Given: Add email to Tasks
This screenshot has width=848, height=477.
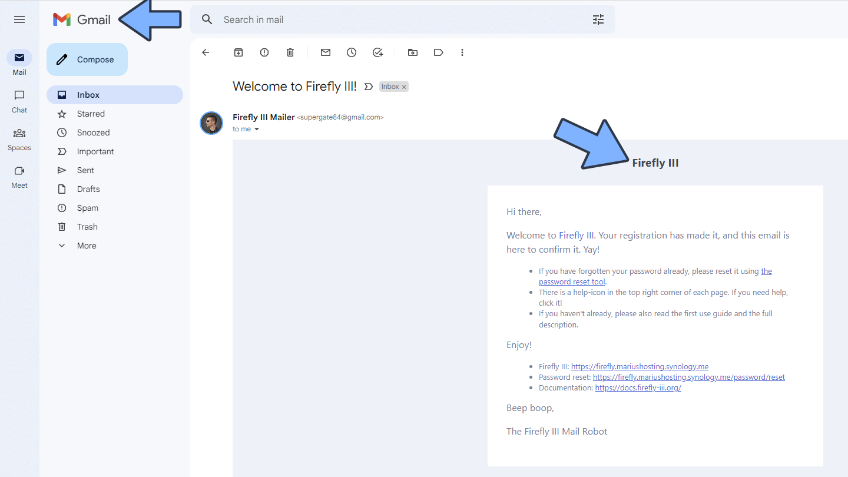Looking at the screenshot, I should 378,52.
